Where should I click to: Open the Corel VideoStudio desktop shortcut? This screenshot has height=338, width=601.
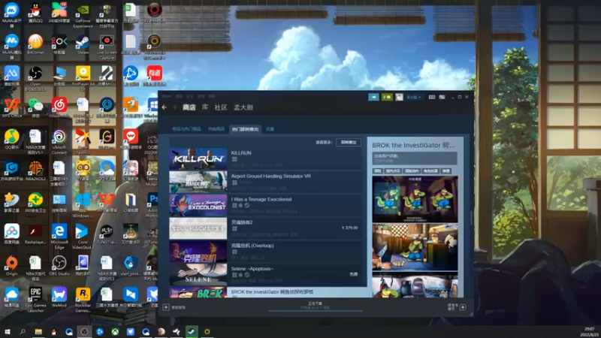click(x=83, y=237)
